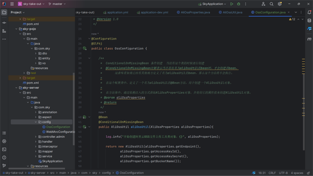313x176 pixels.
Task: Click the bean gutter icon on line 40
Action: 85,117
